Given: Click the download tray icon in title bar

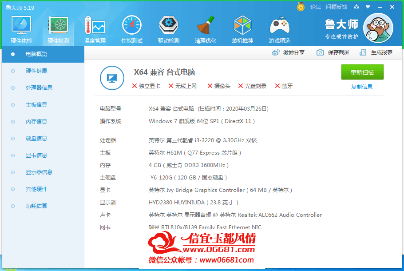Looking at the screenshot, I should coord(356,7).
